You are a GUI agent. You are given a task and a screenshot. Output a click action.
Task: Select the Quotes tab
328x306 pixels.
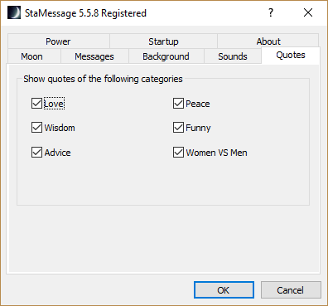tap(291, 56)
